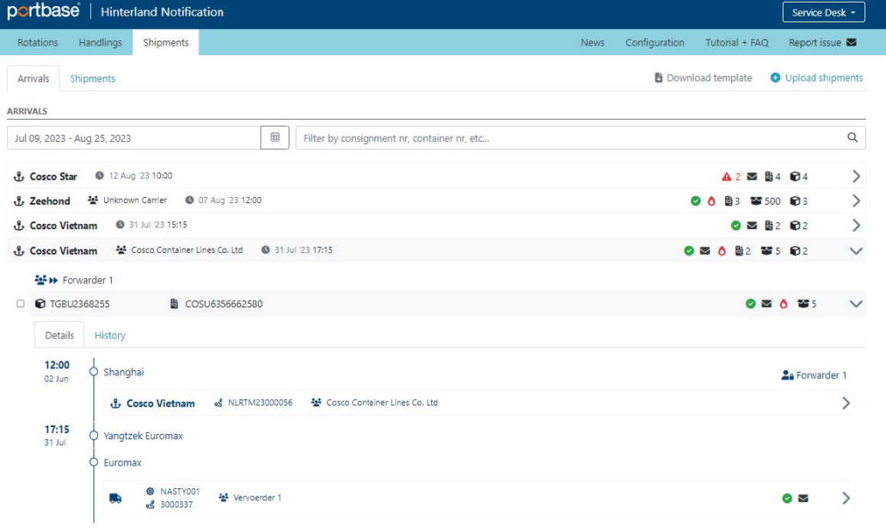
Task: Click the green status check on Zeehond row
Action: click(x=695, y=201)
